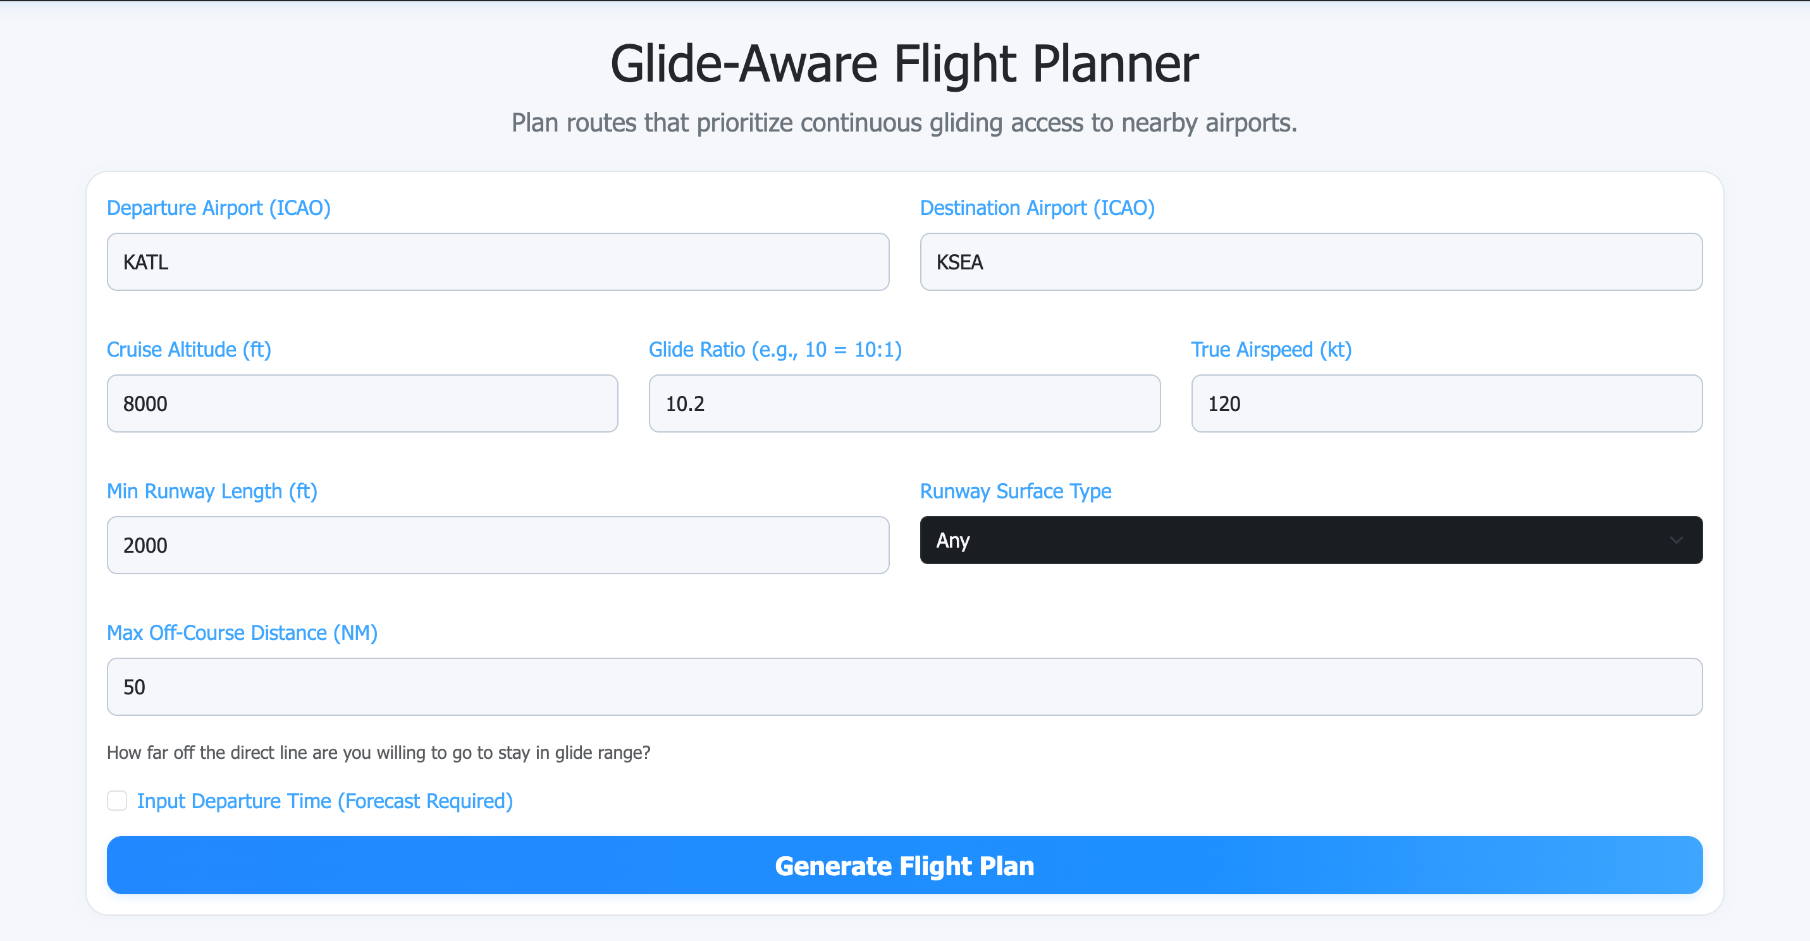
Task: Click the Glide Ratio field showing 10.2
Action: point(904,403)
